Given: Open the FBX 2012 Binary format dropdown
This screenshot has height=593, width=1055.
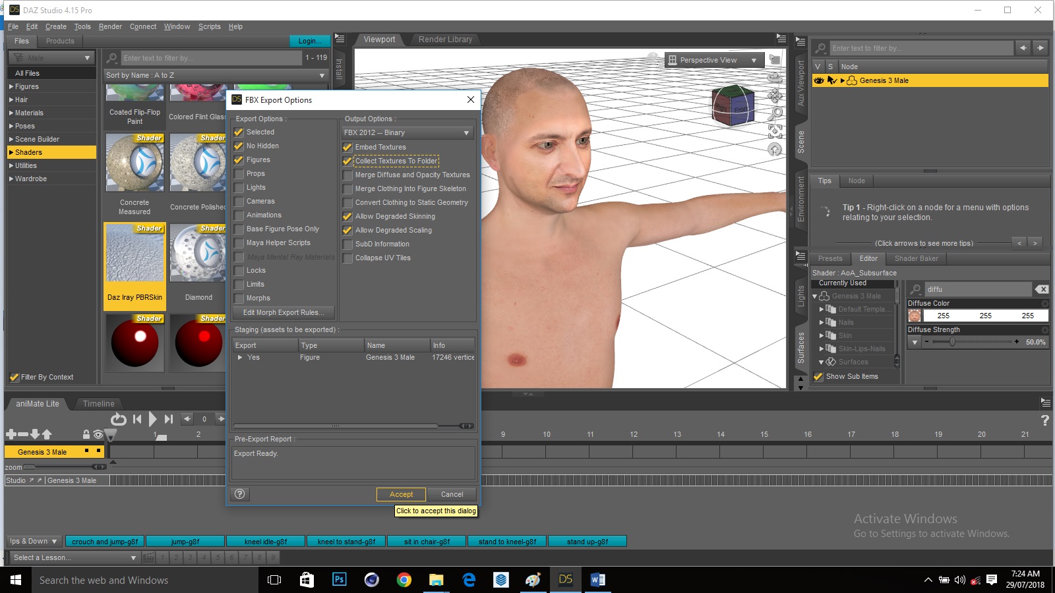Looking at the screenshot, I should pyautogui.click(x=407, y=132).
